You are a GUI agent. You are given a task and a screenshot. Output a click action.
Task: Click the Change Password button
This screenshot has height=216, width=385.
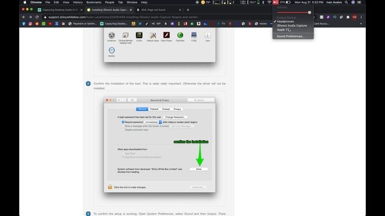[x=175, y=117]
